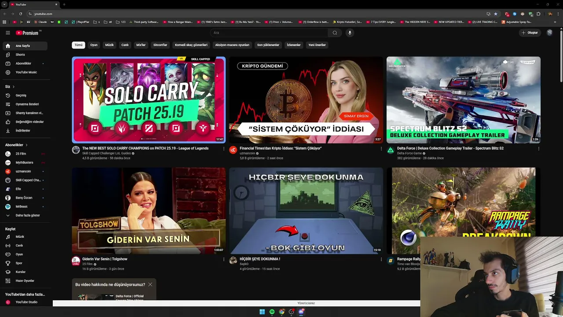Open the Claude bookmark in bookmarks bar
Image resolution: width=563 pixels, height=317 pixels.
pos(40,22)
